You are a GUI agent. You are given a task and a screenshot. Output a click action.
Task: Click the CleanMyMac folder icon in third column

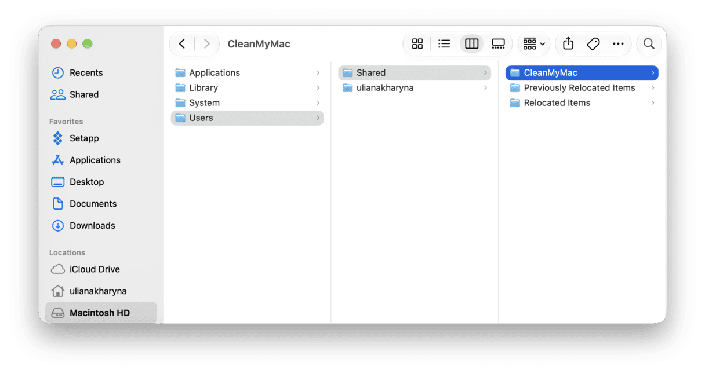(x=515, y=73)
